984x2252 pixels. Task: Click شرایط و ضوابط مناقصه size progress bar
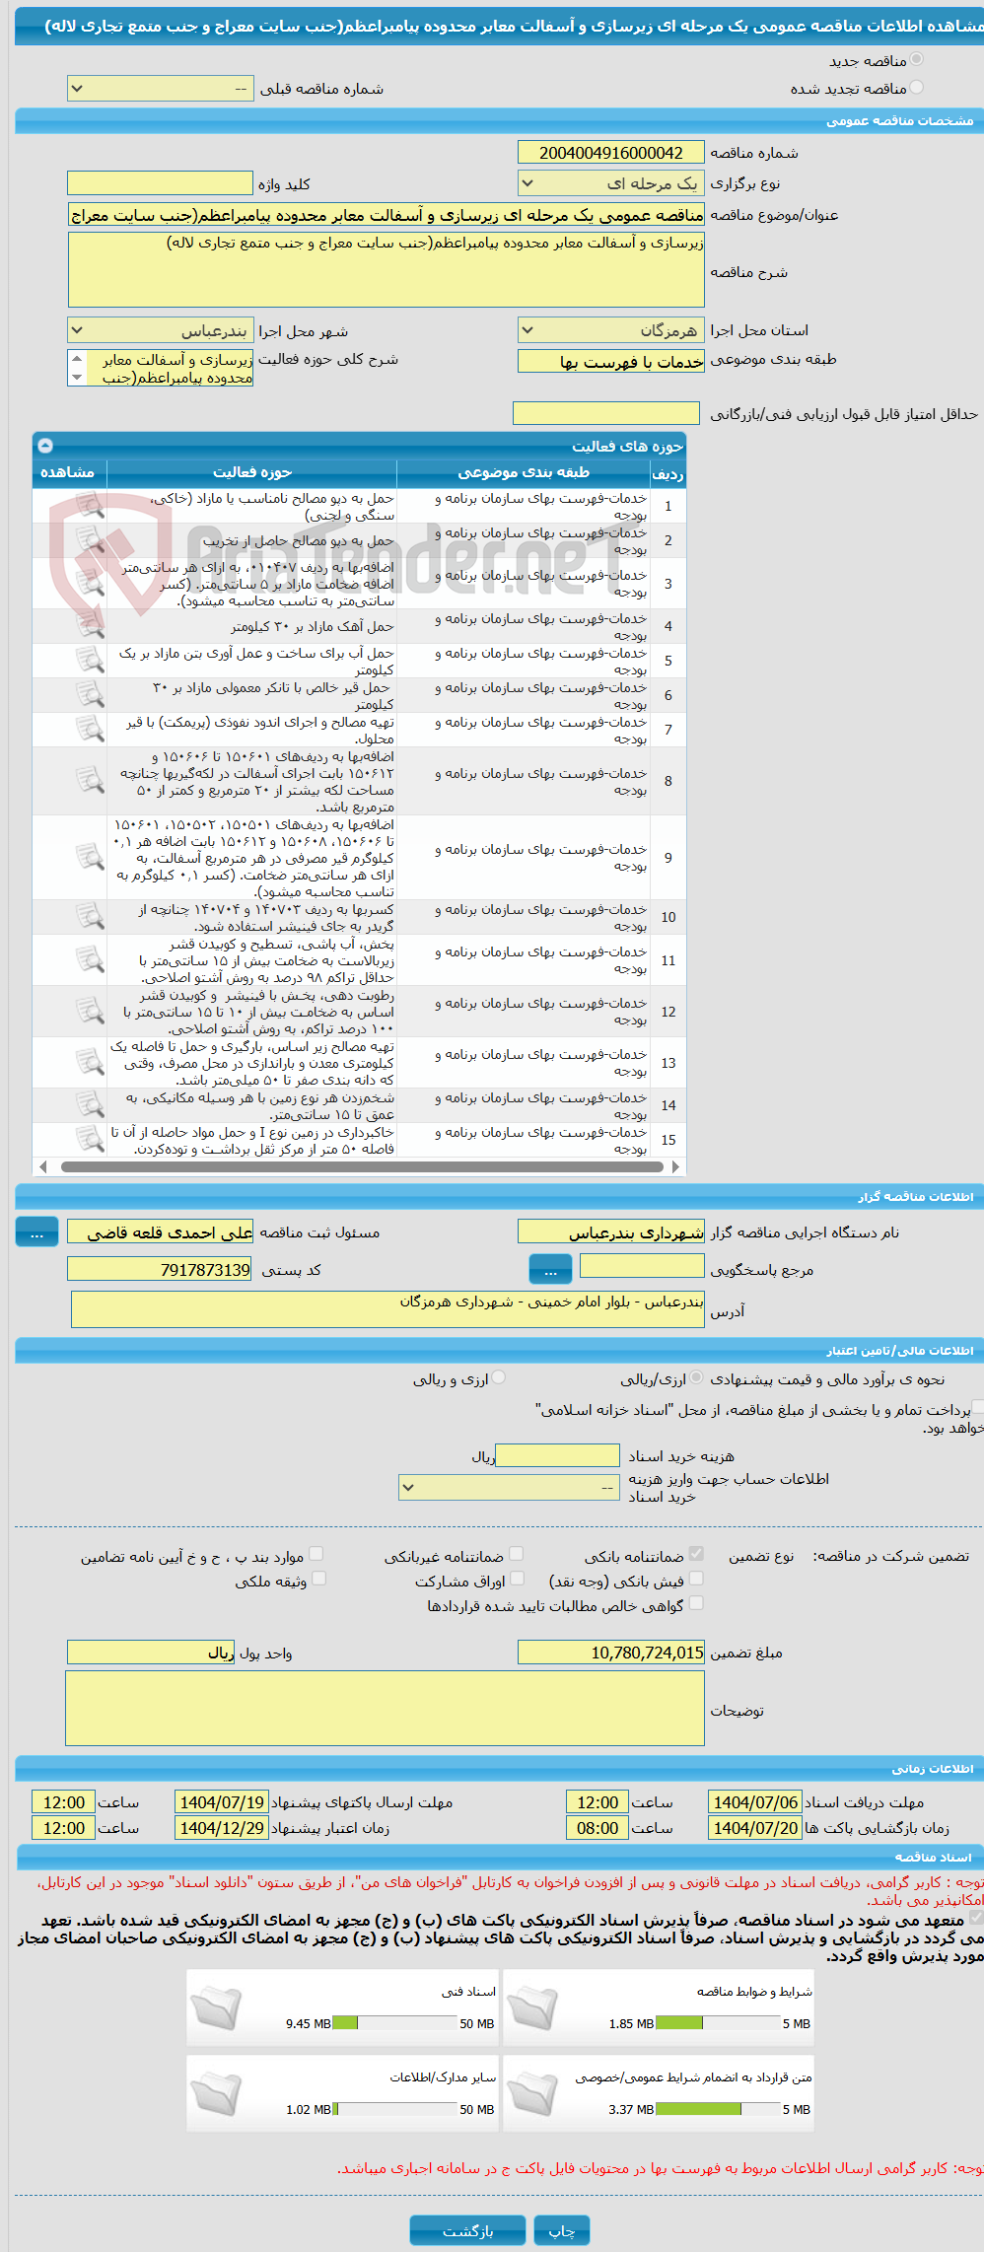(718, 2023)
